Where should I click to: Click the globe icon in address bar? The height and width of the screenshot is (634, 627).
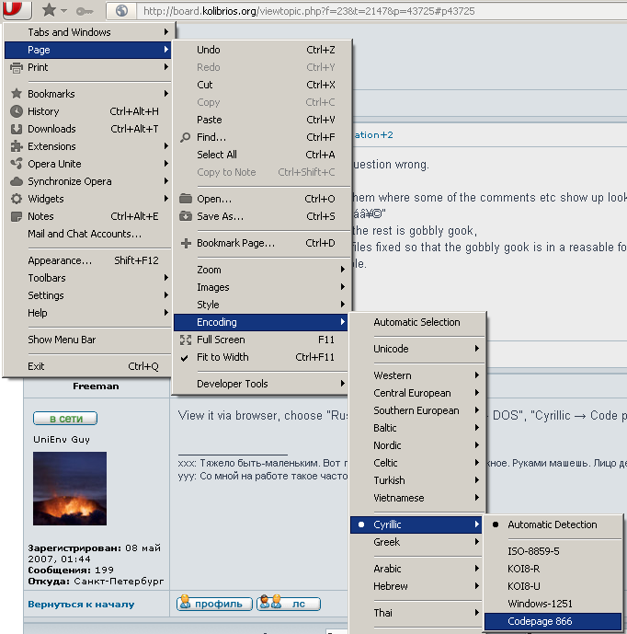(122, 11)
